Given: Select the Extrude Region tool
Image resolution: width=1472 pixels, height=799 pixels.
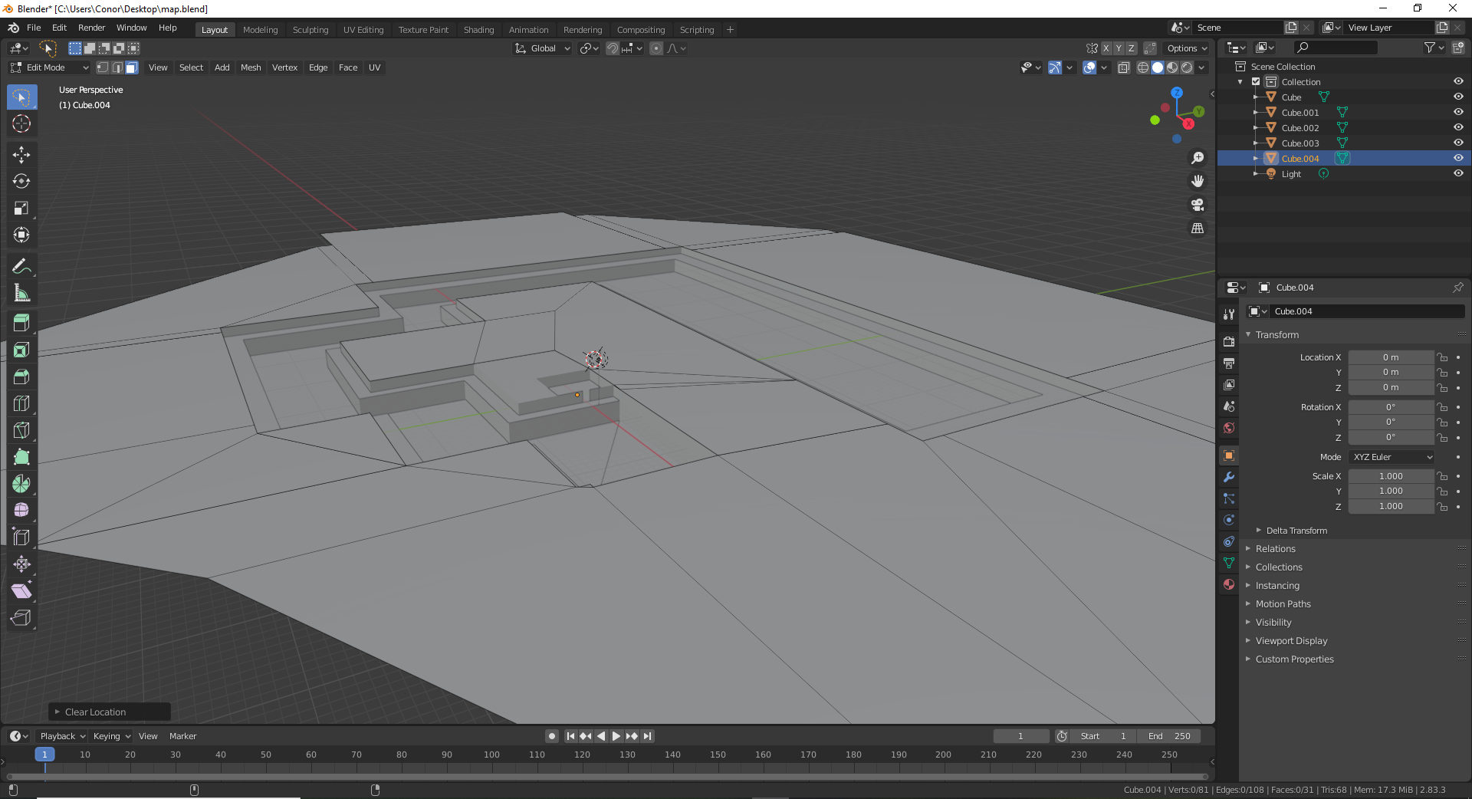Looking at the screenshot, I should (21, 324).
